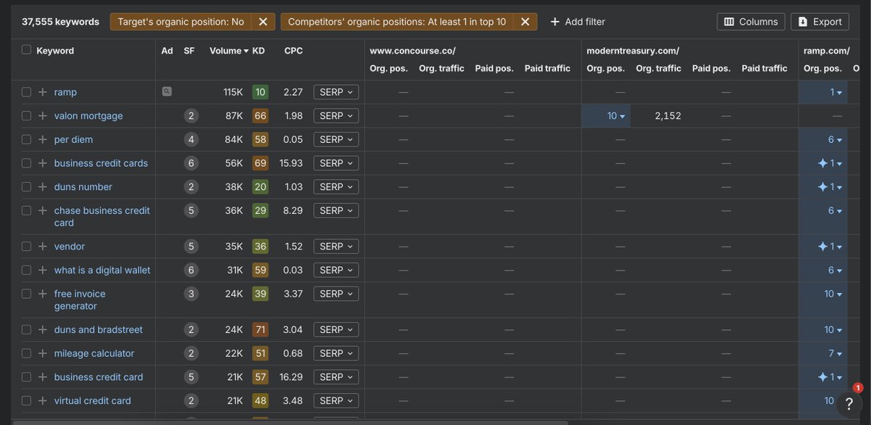This screenshot has height=425, width=871.
Task: Click the SF column header
Action: 189,51
